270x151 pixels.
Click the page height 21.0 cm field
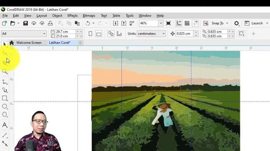65,36
